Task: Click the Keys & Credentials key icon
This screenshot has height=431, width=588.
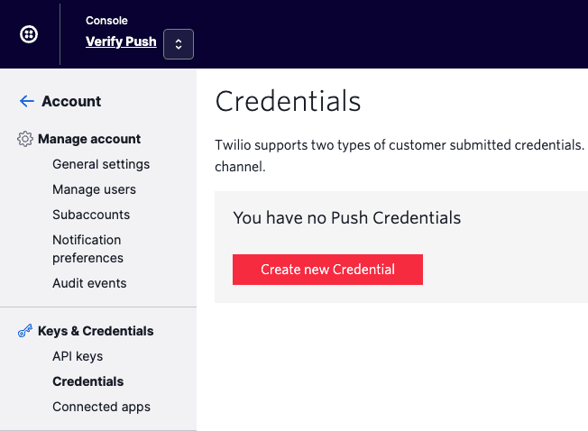Action: point(25,332)
